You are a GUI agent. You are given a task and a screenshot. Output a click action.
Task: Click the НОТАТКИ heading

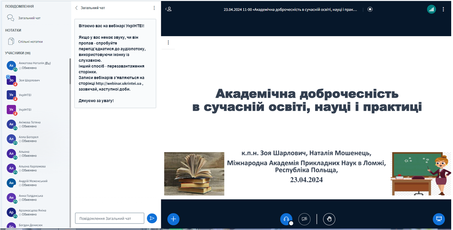(x=13, y=30)
